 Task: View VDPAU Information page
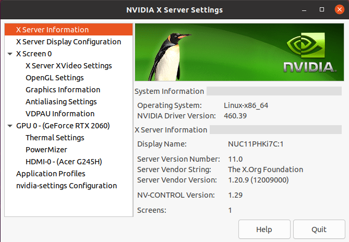pyautogui.click(x=60, y=114)
